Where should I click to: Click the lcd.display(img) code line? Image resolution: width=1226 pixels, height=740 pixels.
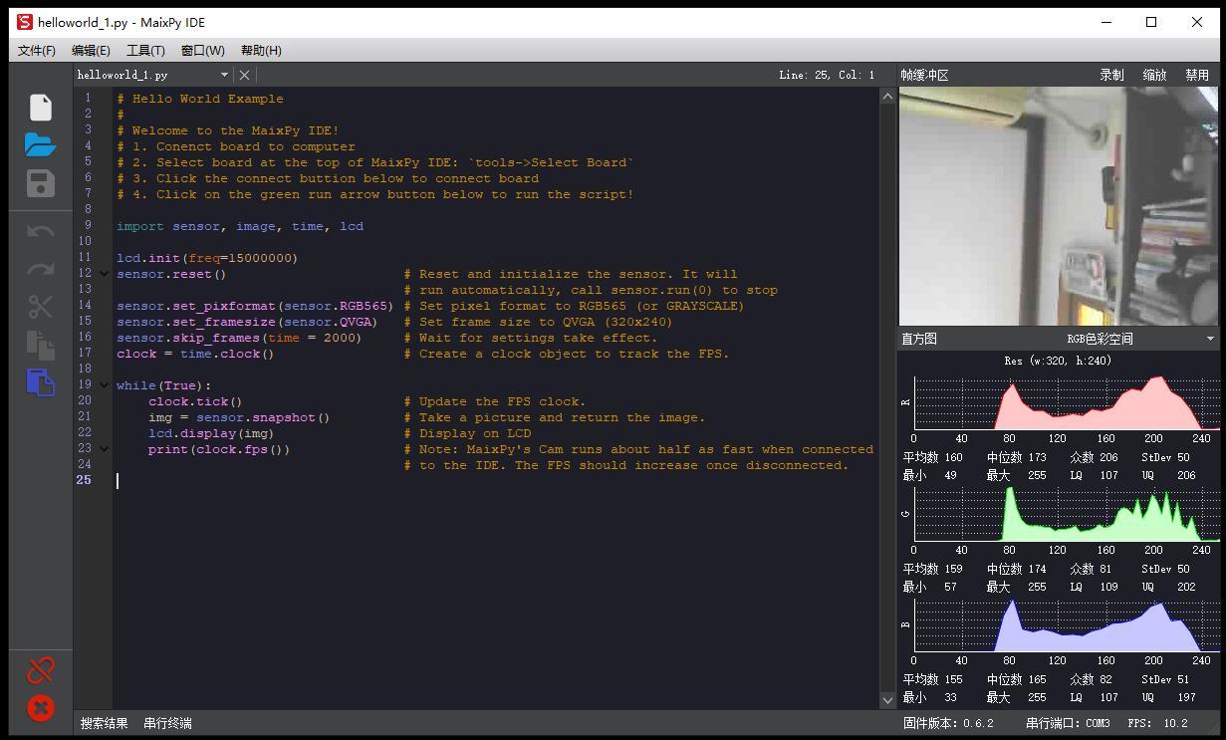click(211, 433)
